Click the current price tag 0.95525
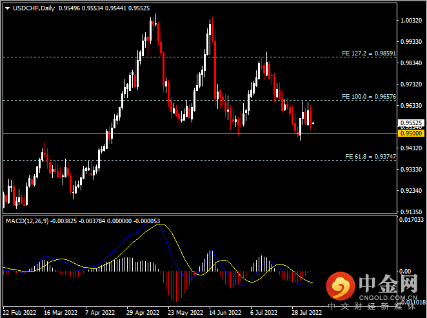 pyautogui.click(x=412, y=123)
